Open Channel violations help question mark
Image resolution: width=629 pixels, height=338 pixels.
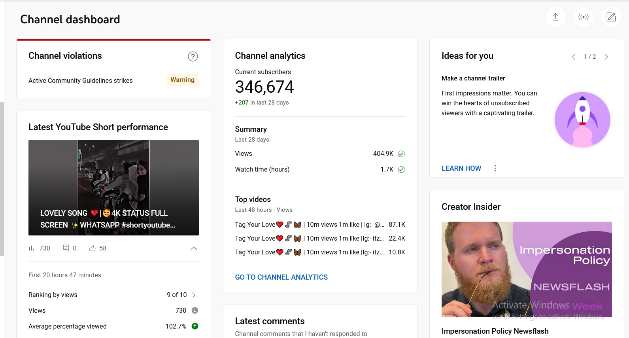tap(193, 56)
